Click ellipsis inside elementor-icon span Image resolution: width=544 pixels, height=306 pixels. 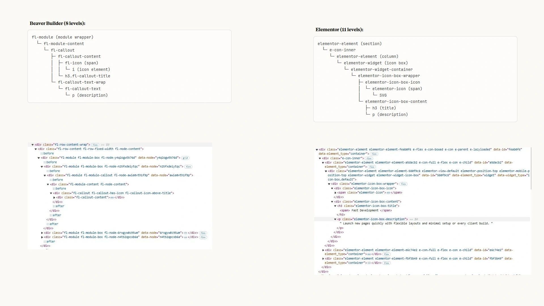[x=388, y=193]
